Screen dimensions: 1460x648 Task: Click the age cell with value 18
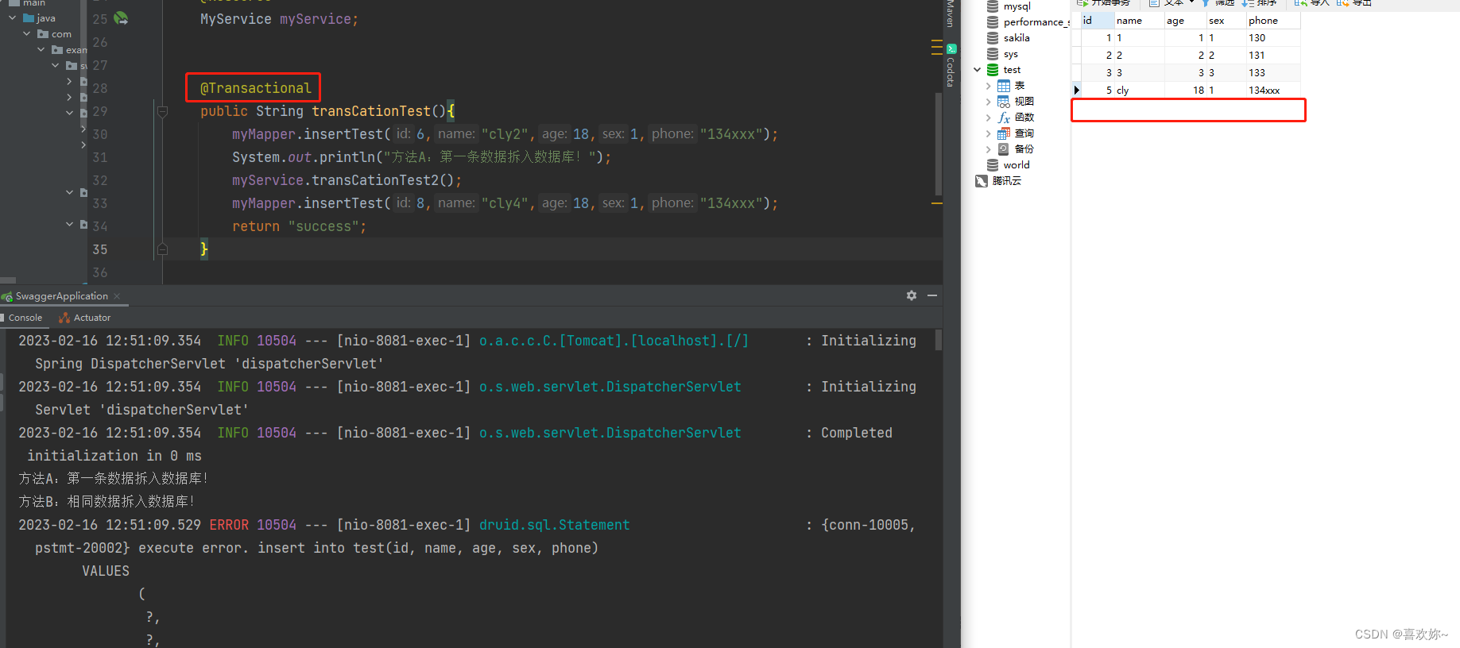click(x=1185, y=90)
